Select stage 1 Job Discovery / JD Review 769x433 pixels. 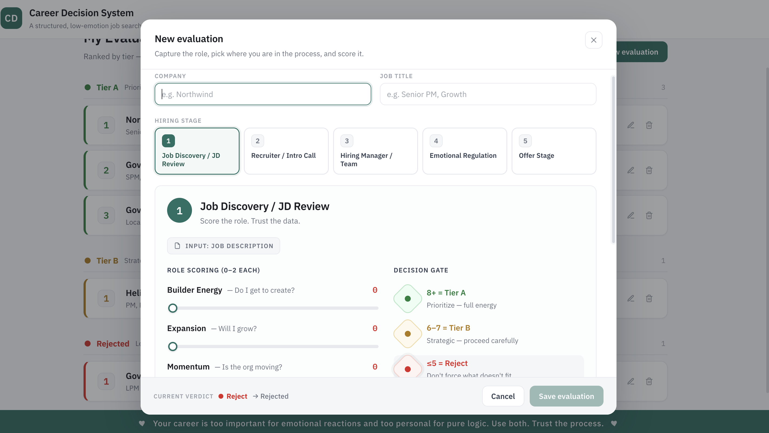(197, 151)
